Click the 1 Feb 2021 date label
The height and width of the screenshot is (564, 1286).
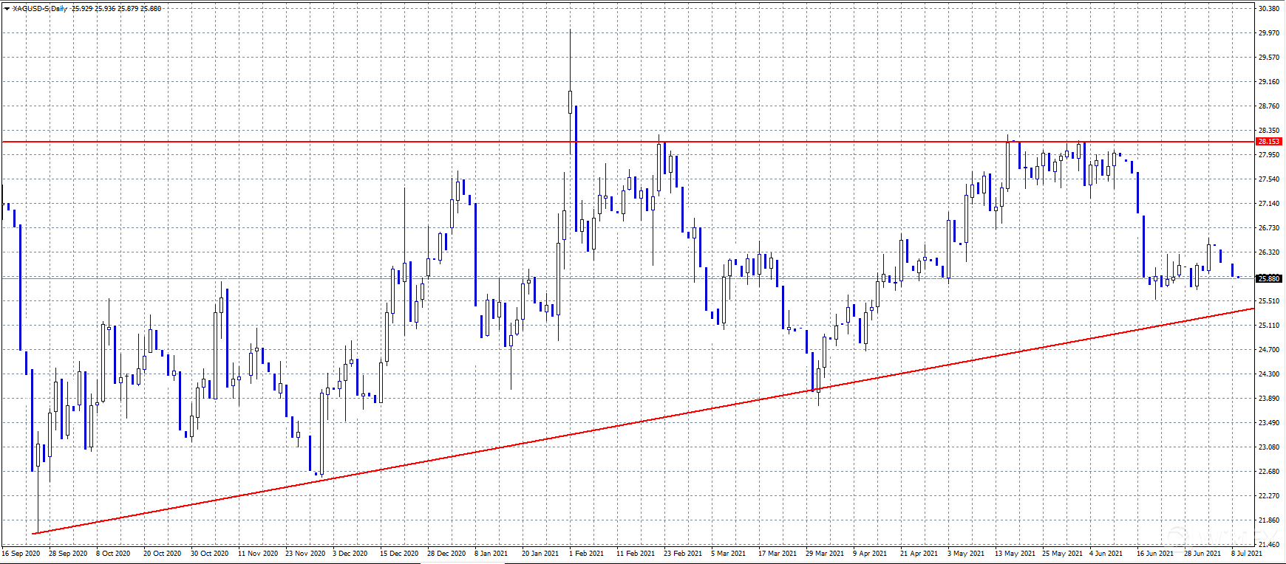586,553
